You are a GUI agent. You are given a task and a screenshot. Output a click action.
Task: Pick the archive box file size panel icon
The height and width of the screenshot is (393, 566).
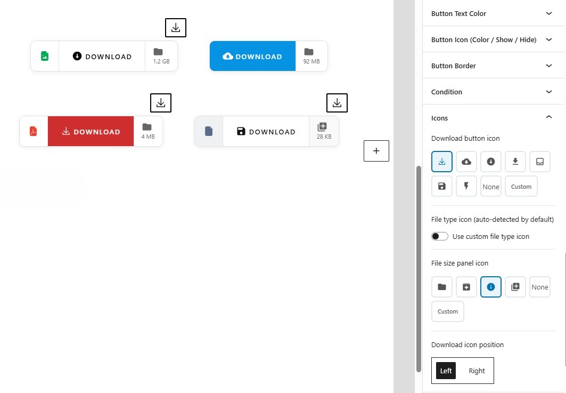click(x=466, y=287)
